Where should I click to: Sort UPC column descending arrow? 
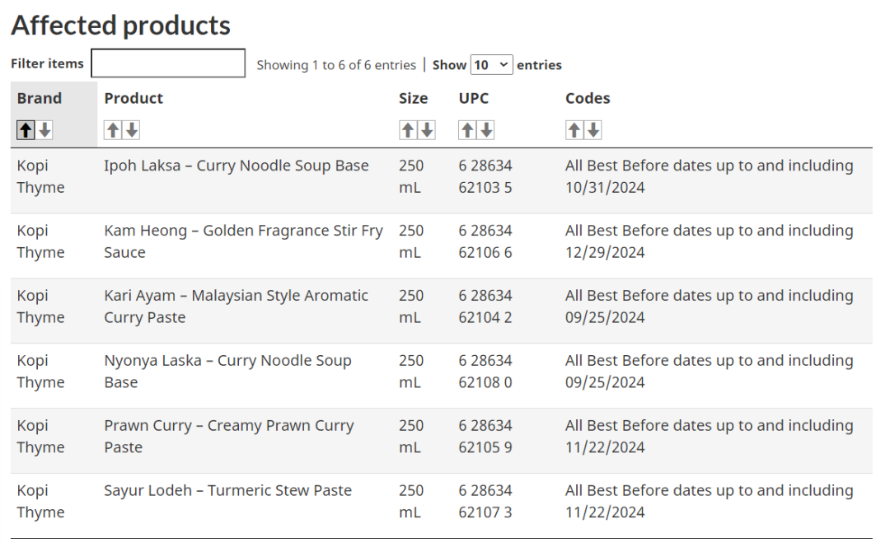pos(486,130)
